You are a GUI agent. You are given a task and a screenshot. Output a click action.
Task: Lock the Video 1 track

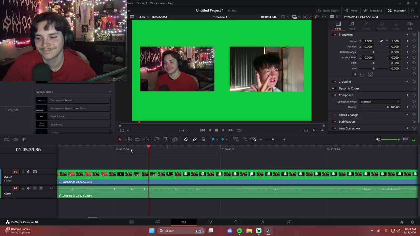coord(23,172)
